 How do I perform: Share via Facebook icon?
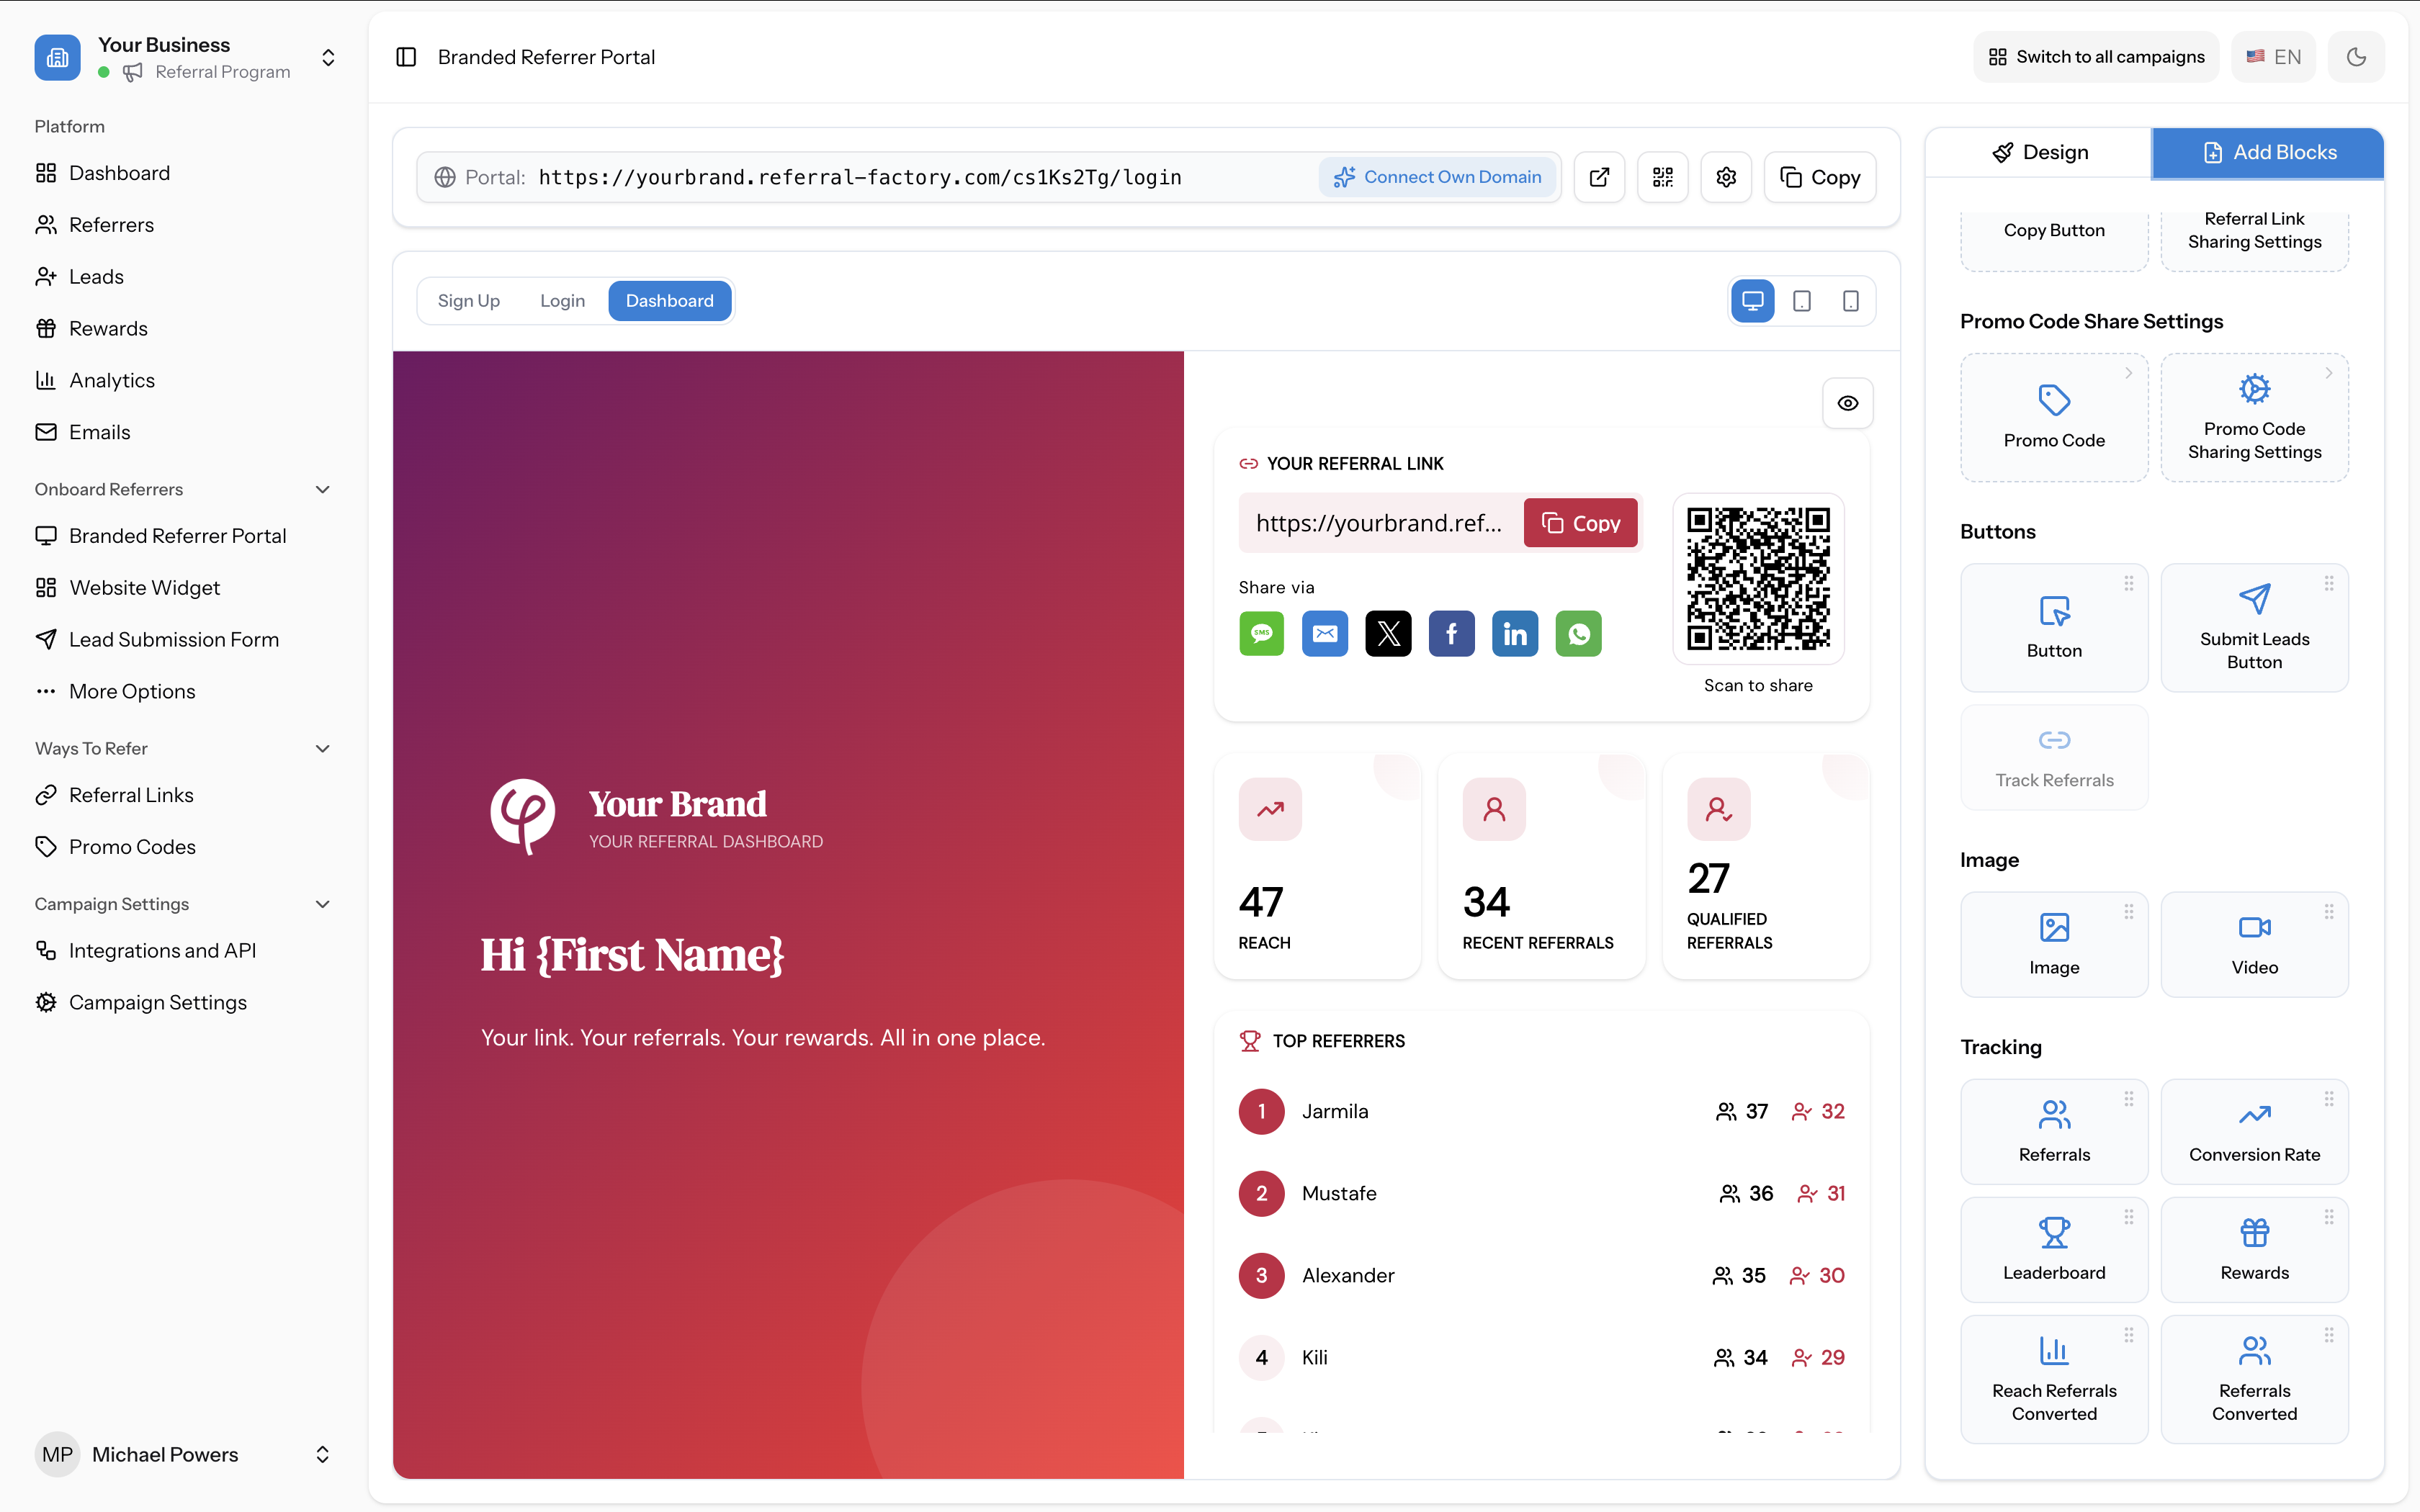[x=1451, y=633]
